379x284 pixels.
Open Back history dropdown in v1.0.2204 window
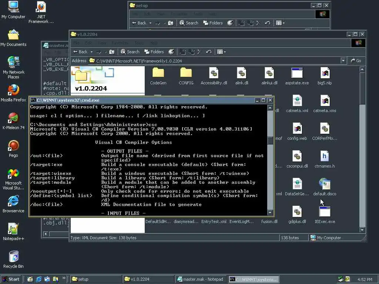point(92,52)
